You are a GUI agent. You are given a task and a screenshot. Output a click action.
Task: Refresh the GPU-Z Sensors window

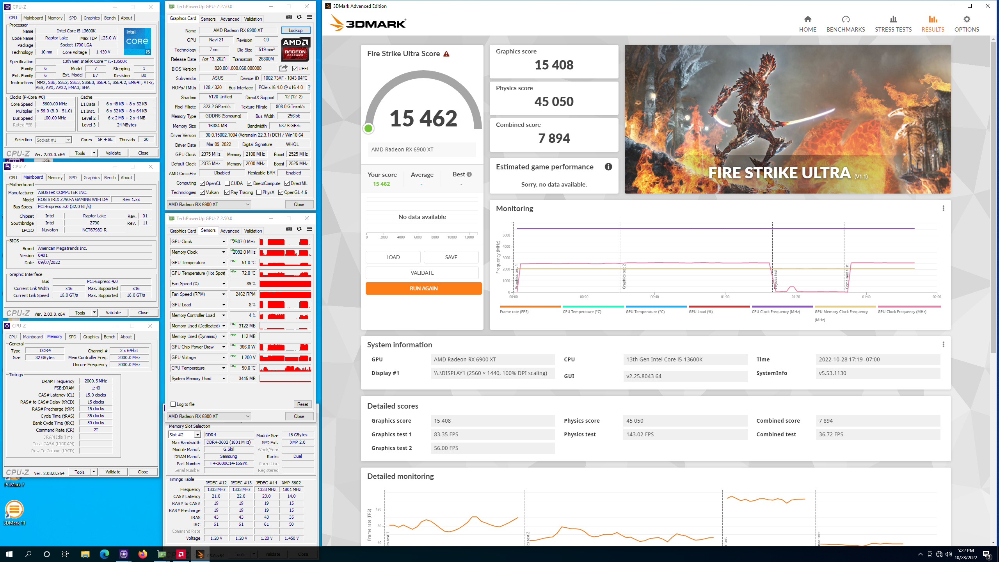(299, 229)
